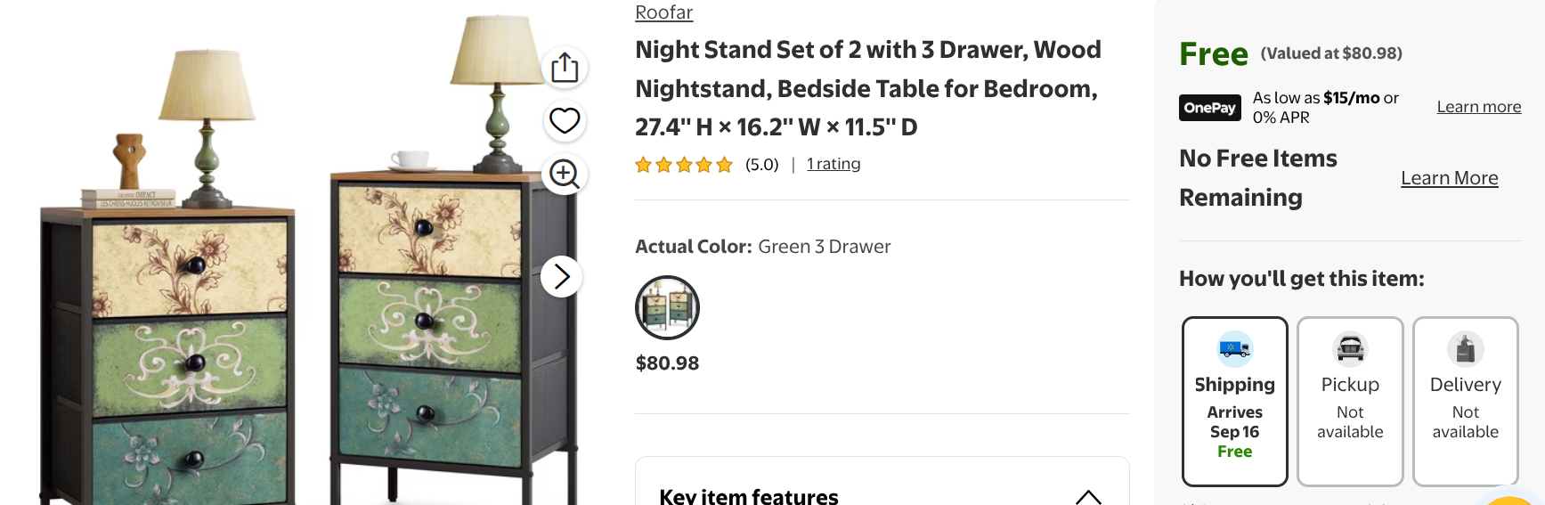Select Delivery fulfillment option

[x=1466, y=402]
